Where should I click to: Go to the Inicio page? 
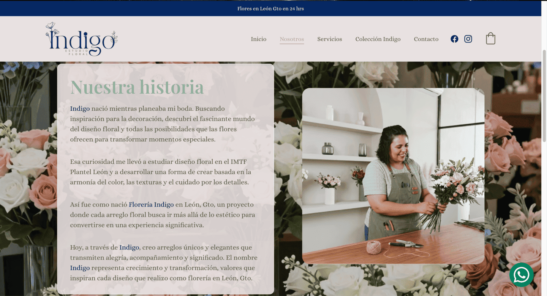(259, 39)
